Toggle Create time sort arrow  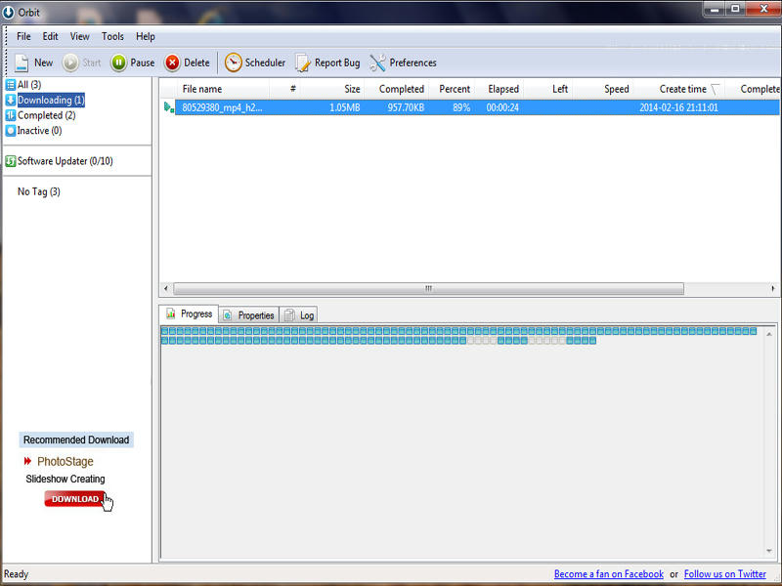click(716, 89)
